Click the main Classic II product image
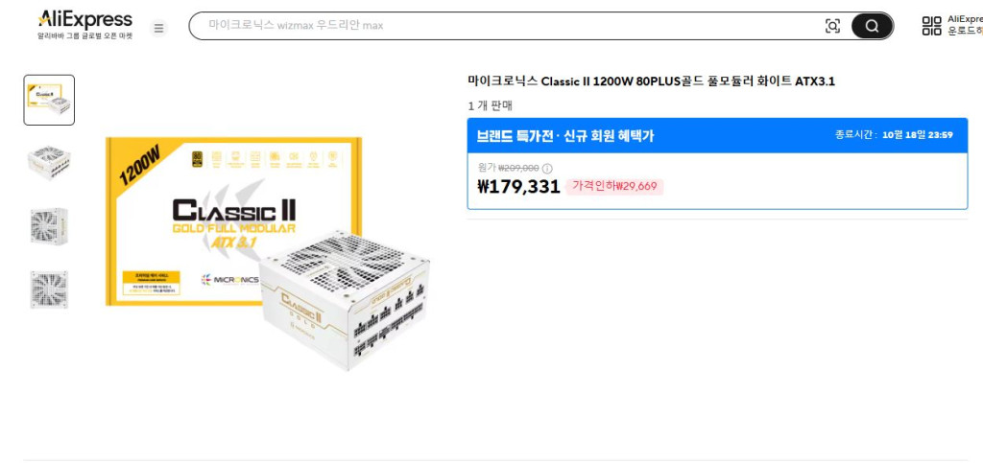 click(x=267, y=251)
